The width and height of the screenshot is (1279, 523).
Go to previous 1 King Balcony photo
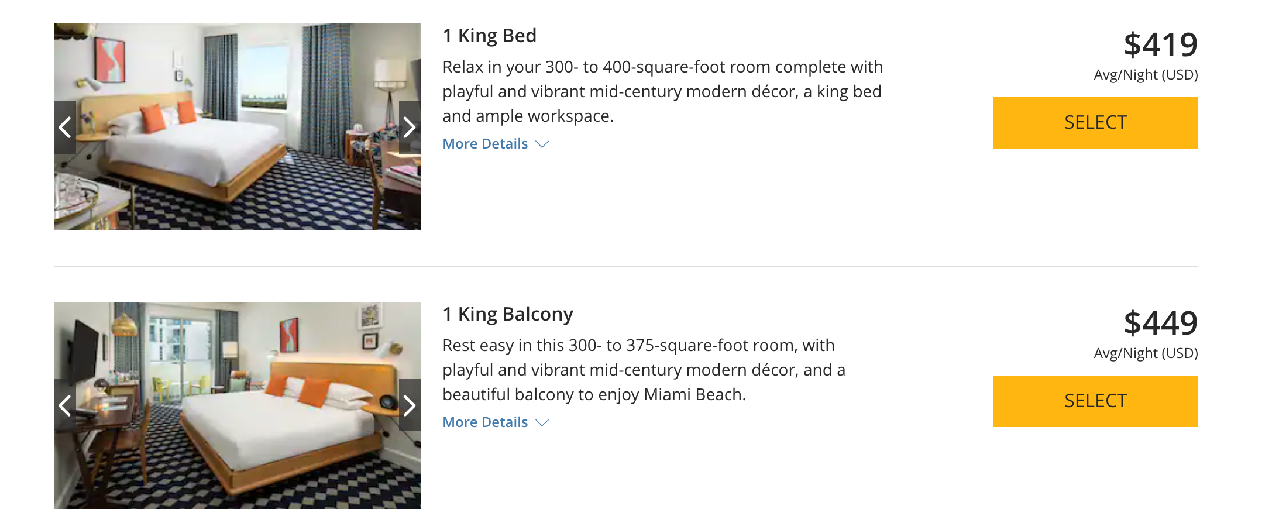click(x=65, y=405)
